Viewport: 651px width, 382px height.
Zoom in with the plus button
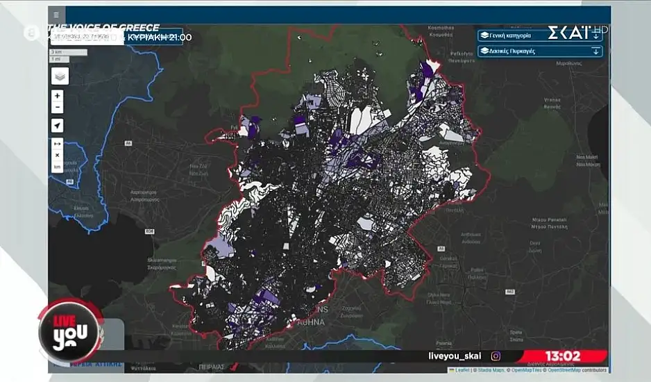pyautogui.click(x=57, y=96)
